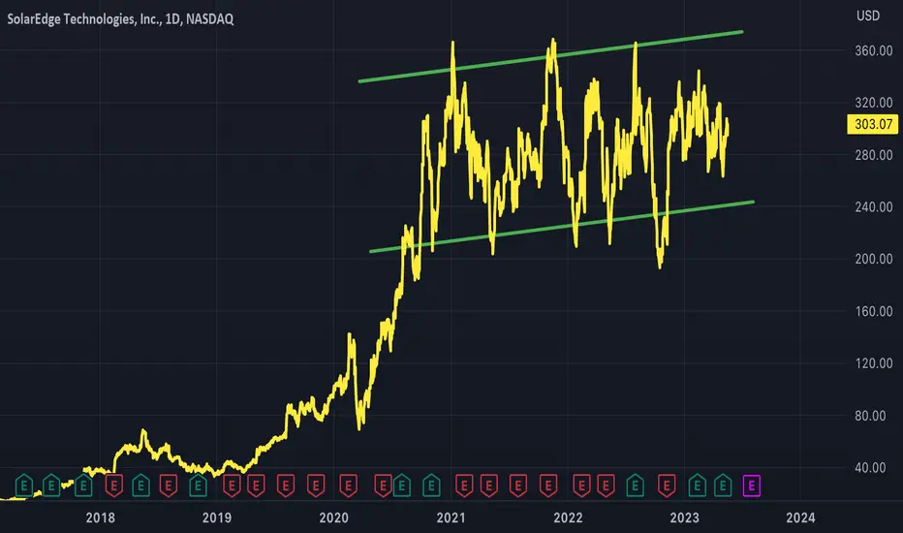
Task: Click the SolarEdge Technologies chart title
Action: click(x=120, y=19)
